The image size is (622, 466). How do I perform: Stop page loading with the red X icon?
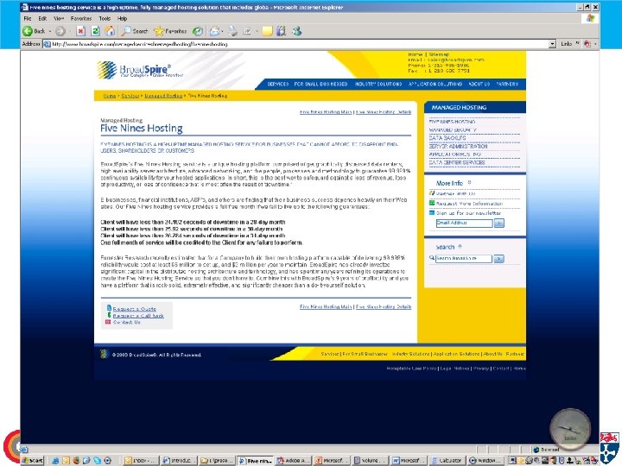click(x=81, y=31)
